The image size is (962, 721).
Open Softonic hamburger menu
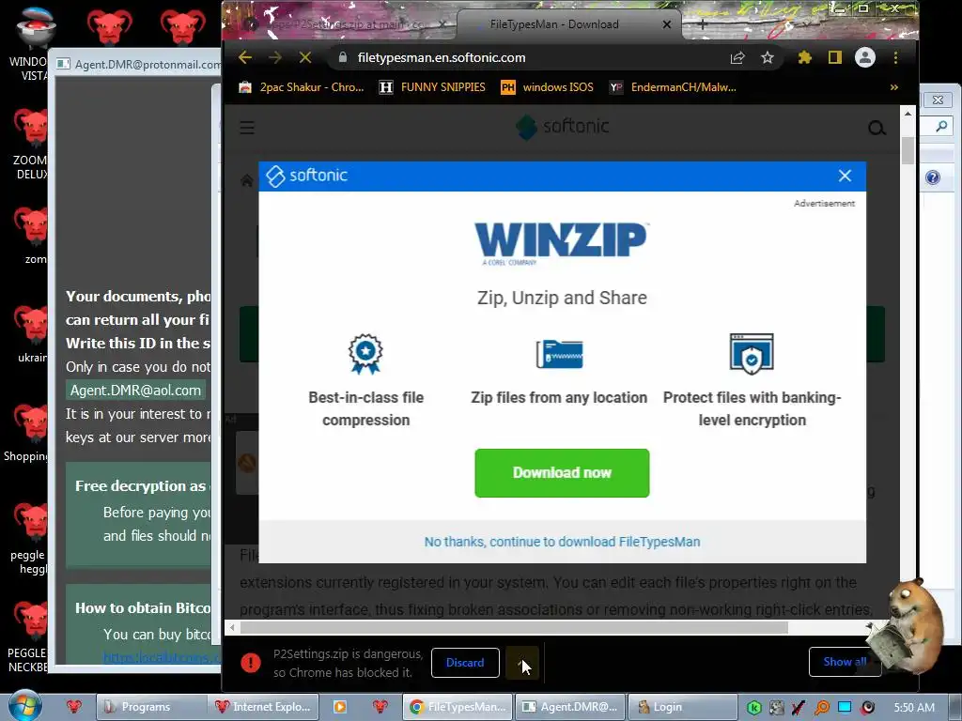point(247,128)
